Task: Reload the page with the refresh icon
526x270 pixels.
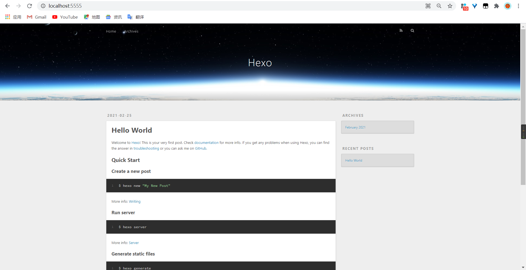Action: (x=30, y=6)
